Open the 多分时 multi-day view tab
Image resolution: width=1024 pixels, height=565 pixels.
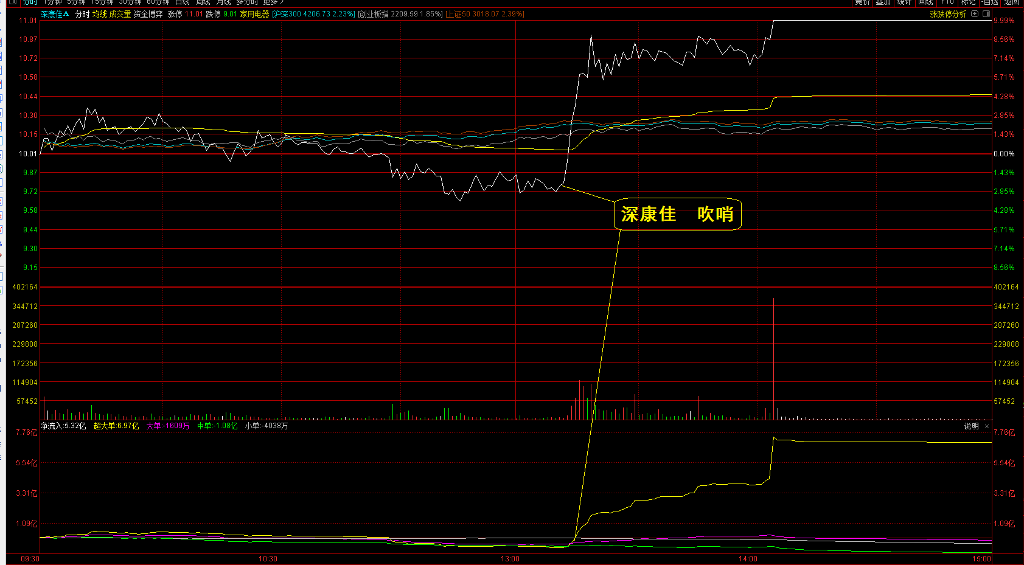247,2
